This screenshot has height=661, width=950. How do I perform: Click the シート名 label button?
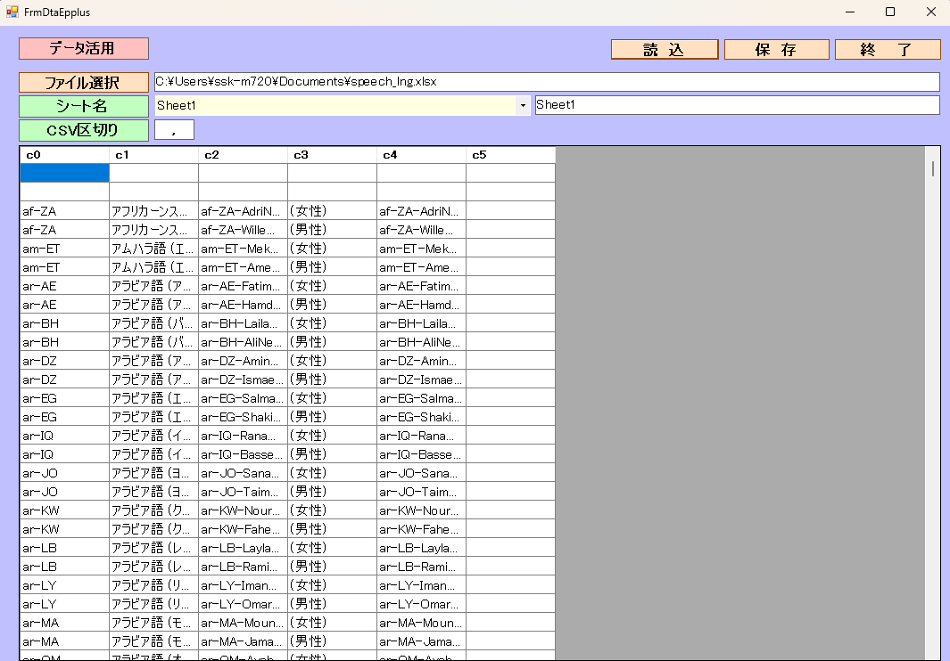[x=83, y=106]
